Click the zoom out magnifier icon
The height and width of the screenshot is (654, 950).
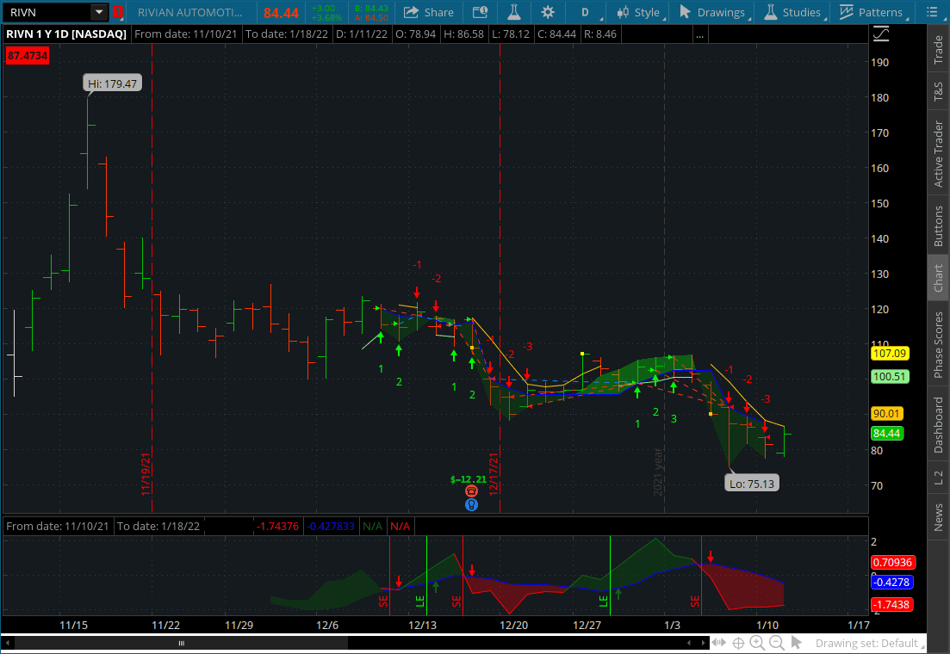(777, 643)
